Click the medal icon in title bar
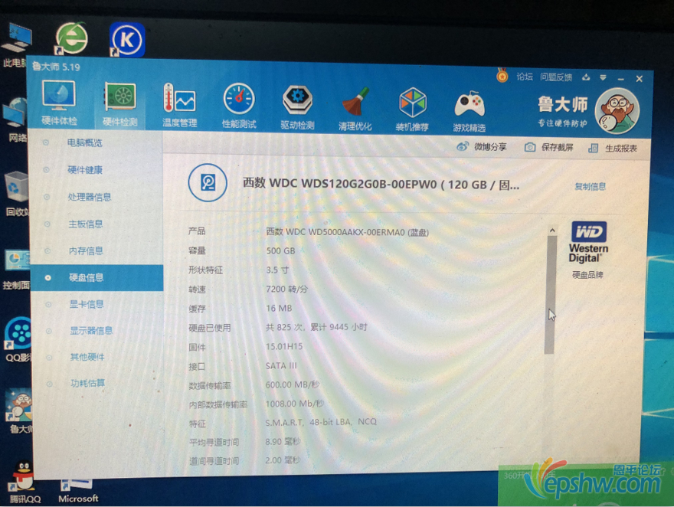This screenshot has width=674, height=507. pyautogui.click(x=502, y=76)
